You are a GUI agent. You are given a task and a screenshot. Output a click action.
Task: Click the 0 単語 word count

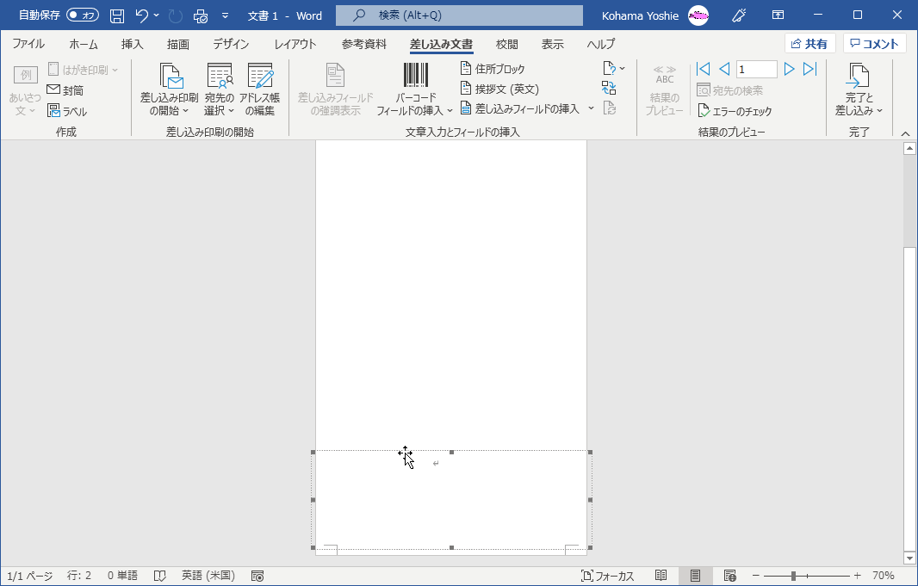coord(122,576)
